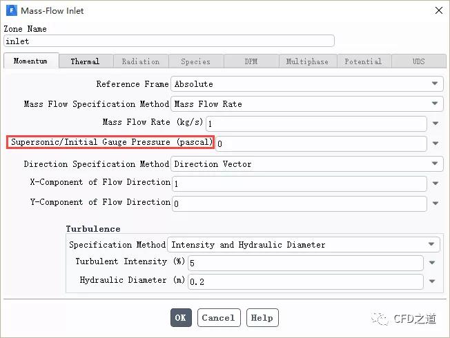Open Direction Specification Method dropdown
Image resolution: width=450 pixels, height=338 pixels.
click(307, 164)
